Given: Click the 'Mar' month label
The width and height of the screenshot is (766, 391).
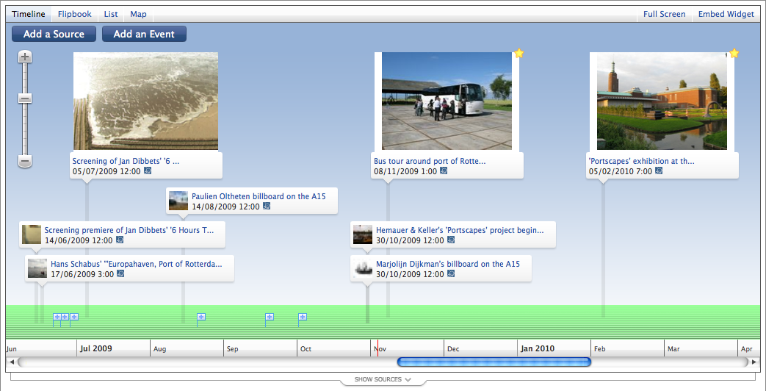Looking at the screenshot, I should tap(673, 349).
